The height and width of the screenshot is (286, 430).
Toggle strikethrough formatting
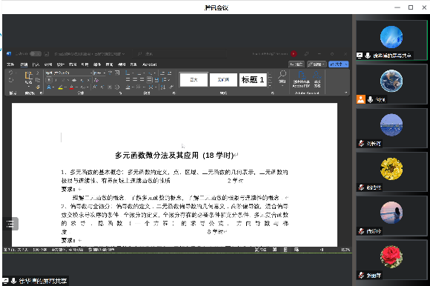pos(74,80)
